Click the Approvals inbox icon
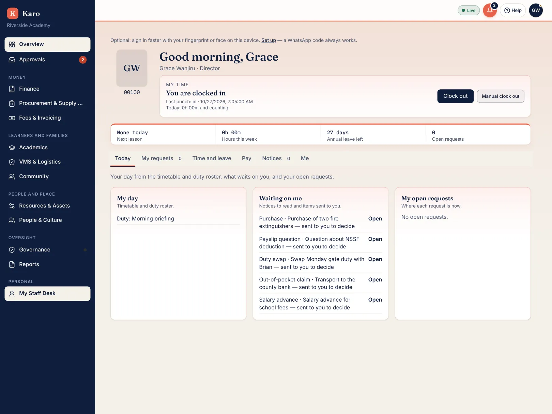552x414 pixels. pyautogui.click(x=12, y=60)
